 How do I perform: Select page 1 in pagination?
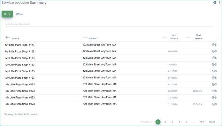158,122
